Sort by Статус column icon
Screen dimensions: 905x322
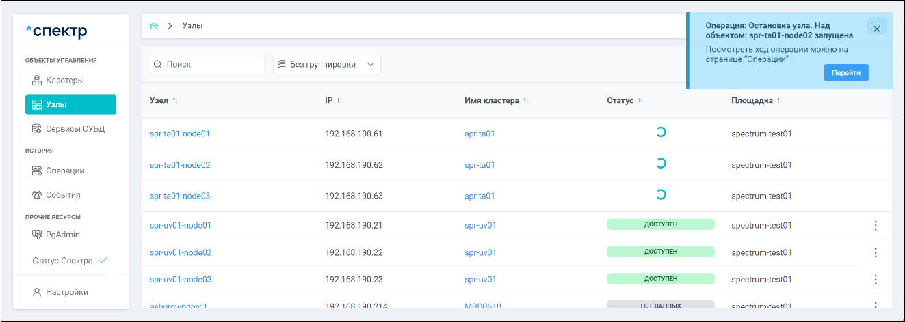[640, 101]
